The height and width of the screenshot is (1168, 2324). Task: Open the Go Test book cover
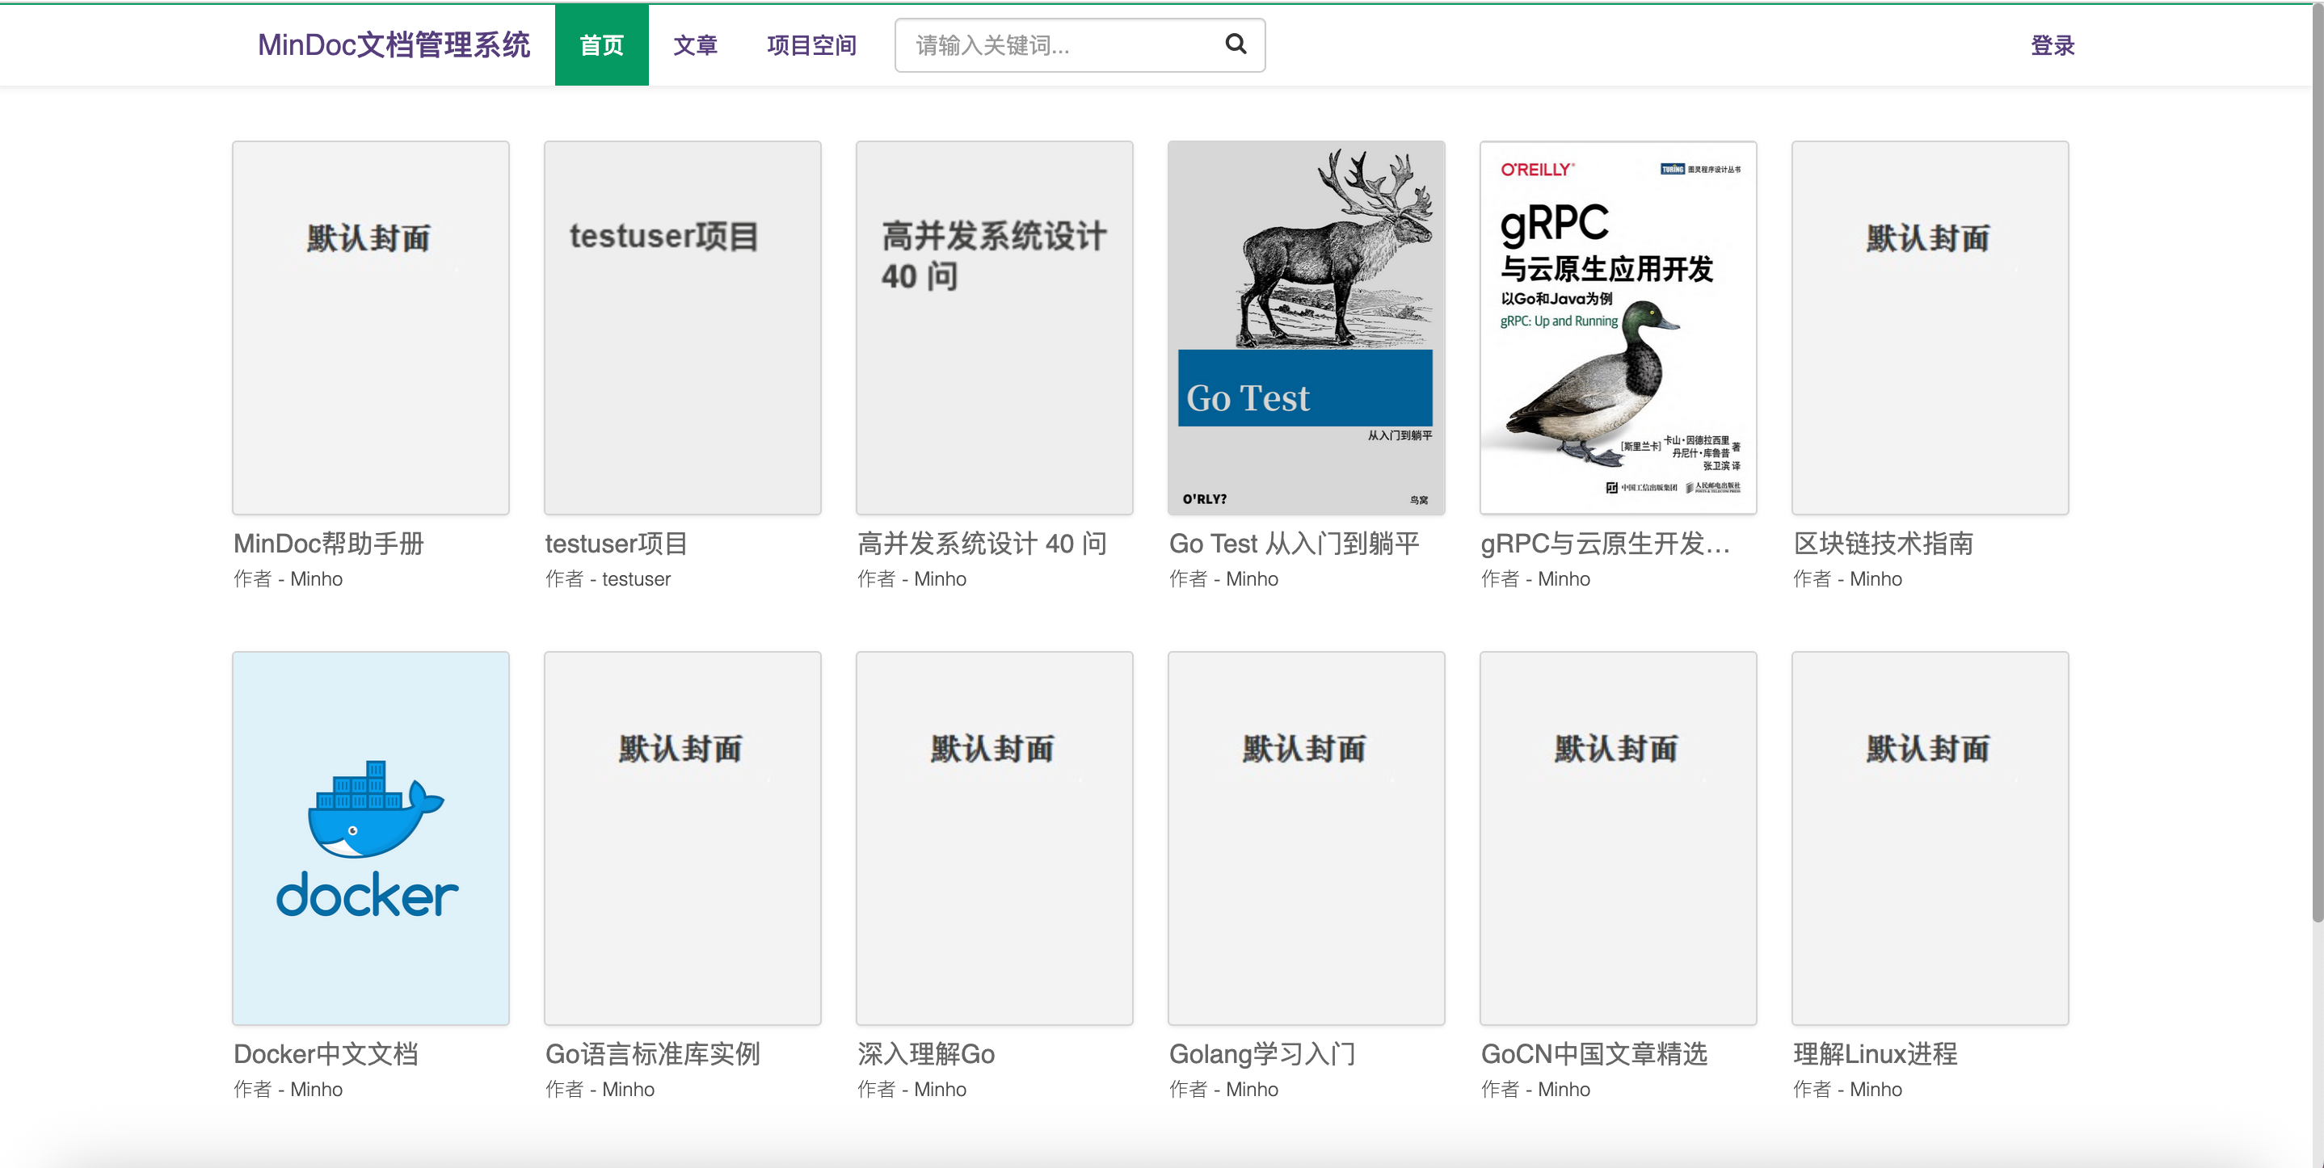click(x=1306, y=327)
